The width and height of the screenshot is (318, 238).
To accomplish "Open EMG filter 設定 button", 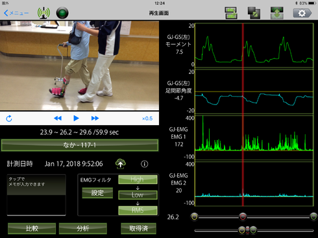I will click(97, 193).
